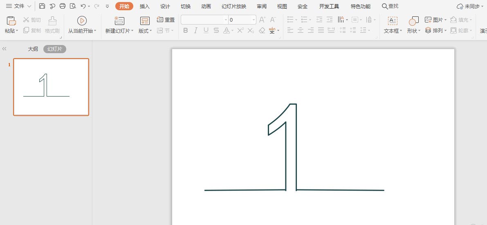Click the increase indent icon
Image resolution: width=487 pixels, height=225 pixels.
click(330, 20)
